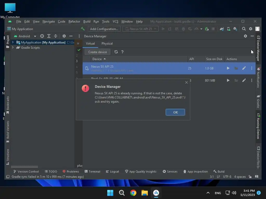Open the run actions dropdown arrow in toolbar
Viewport: 266px width, 199px height.
click(x=201, y=29)
